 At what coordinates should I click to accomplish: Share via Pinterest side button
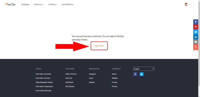point(196,27)
